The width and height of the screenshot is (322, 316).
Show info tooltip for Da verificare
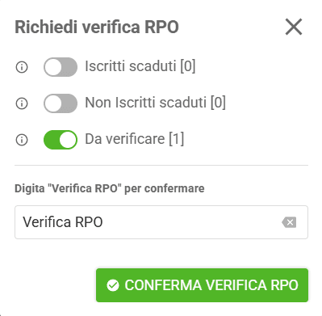point(22,140)
